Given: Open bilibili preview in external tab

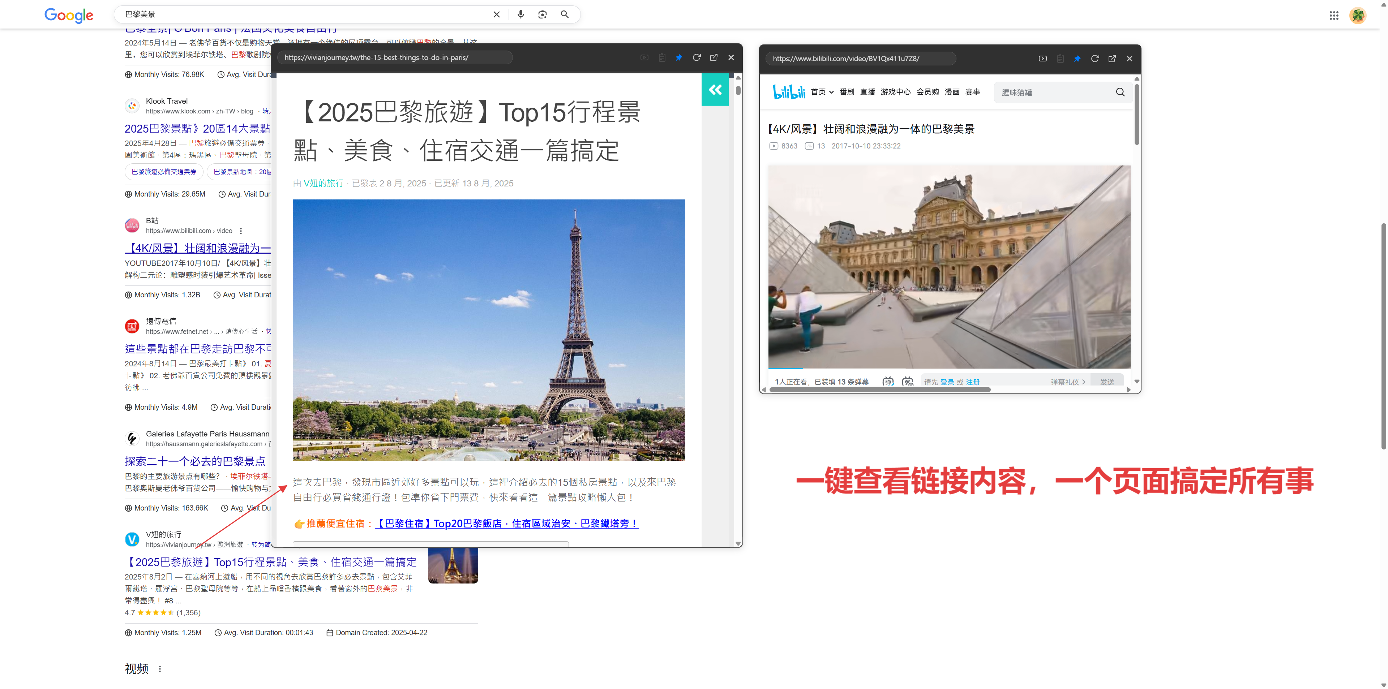Looking at the screenshot, I should (x=1111, y=59).
